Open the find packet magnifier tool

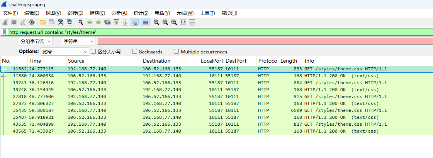click(81, 22)
